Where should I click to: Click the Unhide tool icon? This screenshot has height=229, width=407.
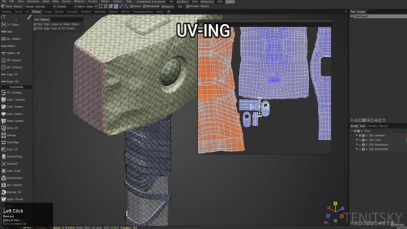tap(3, 46)
